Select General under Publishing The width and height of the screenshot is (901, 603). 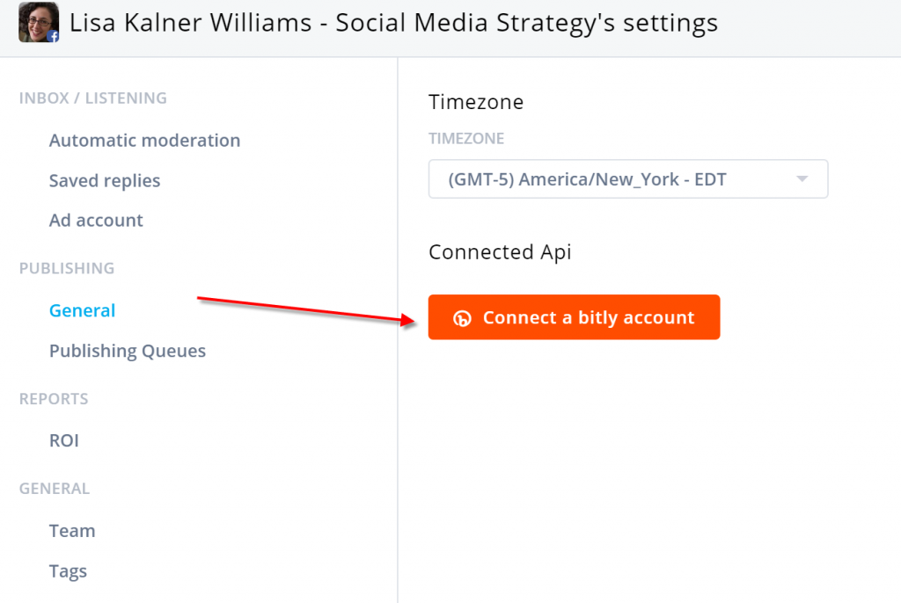[82, 310]
